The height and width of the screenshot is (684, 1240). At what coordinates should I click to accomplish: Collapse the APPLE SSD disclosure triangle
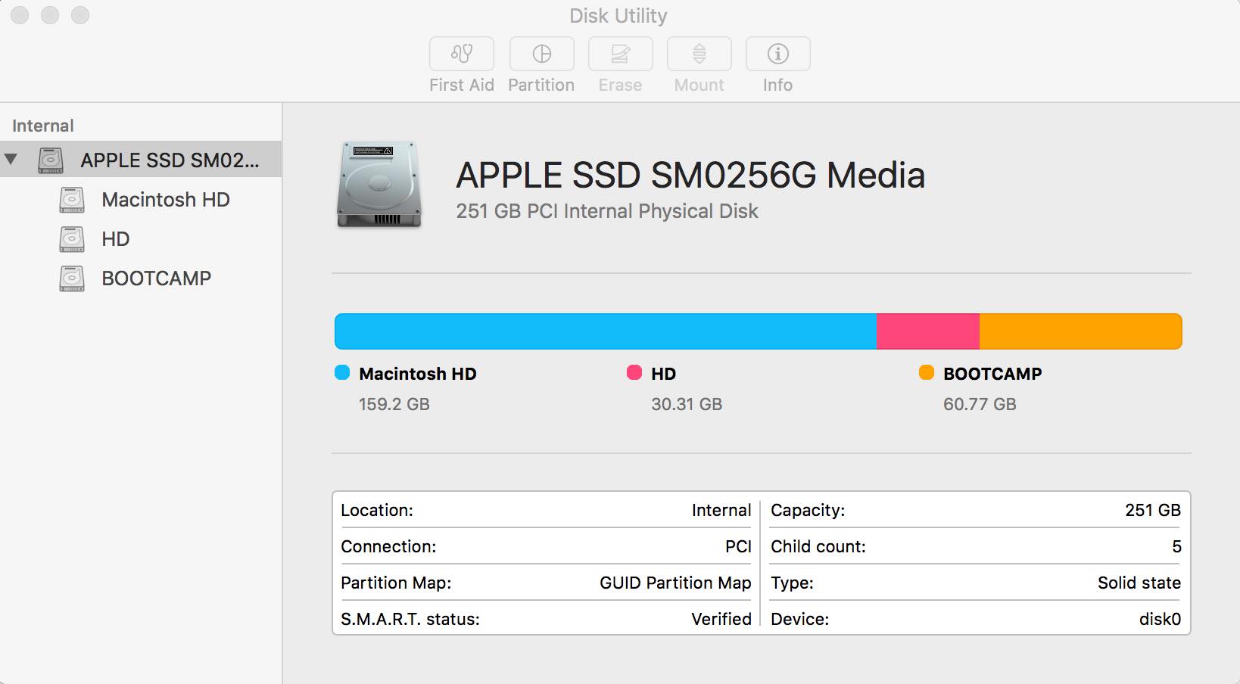click(x=11, y=159)
